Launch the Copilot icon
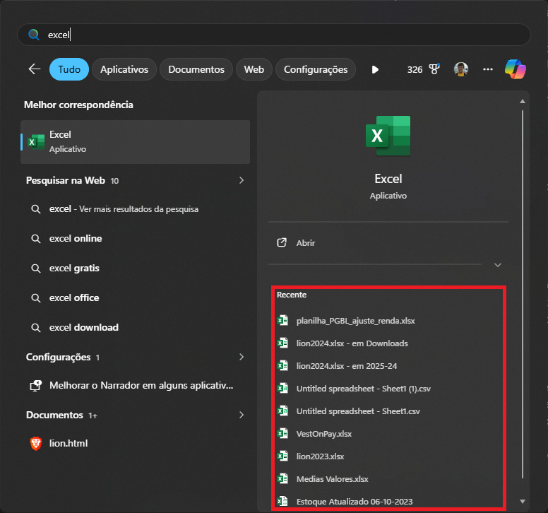Image resolution: width=548 pixels, height=513 pixels. click(516, 69)
